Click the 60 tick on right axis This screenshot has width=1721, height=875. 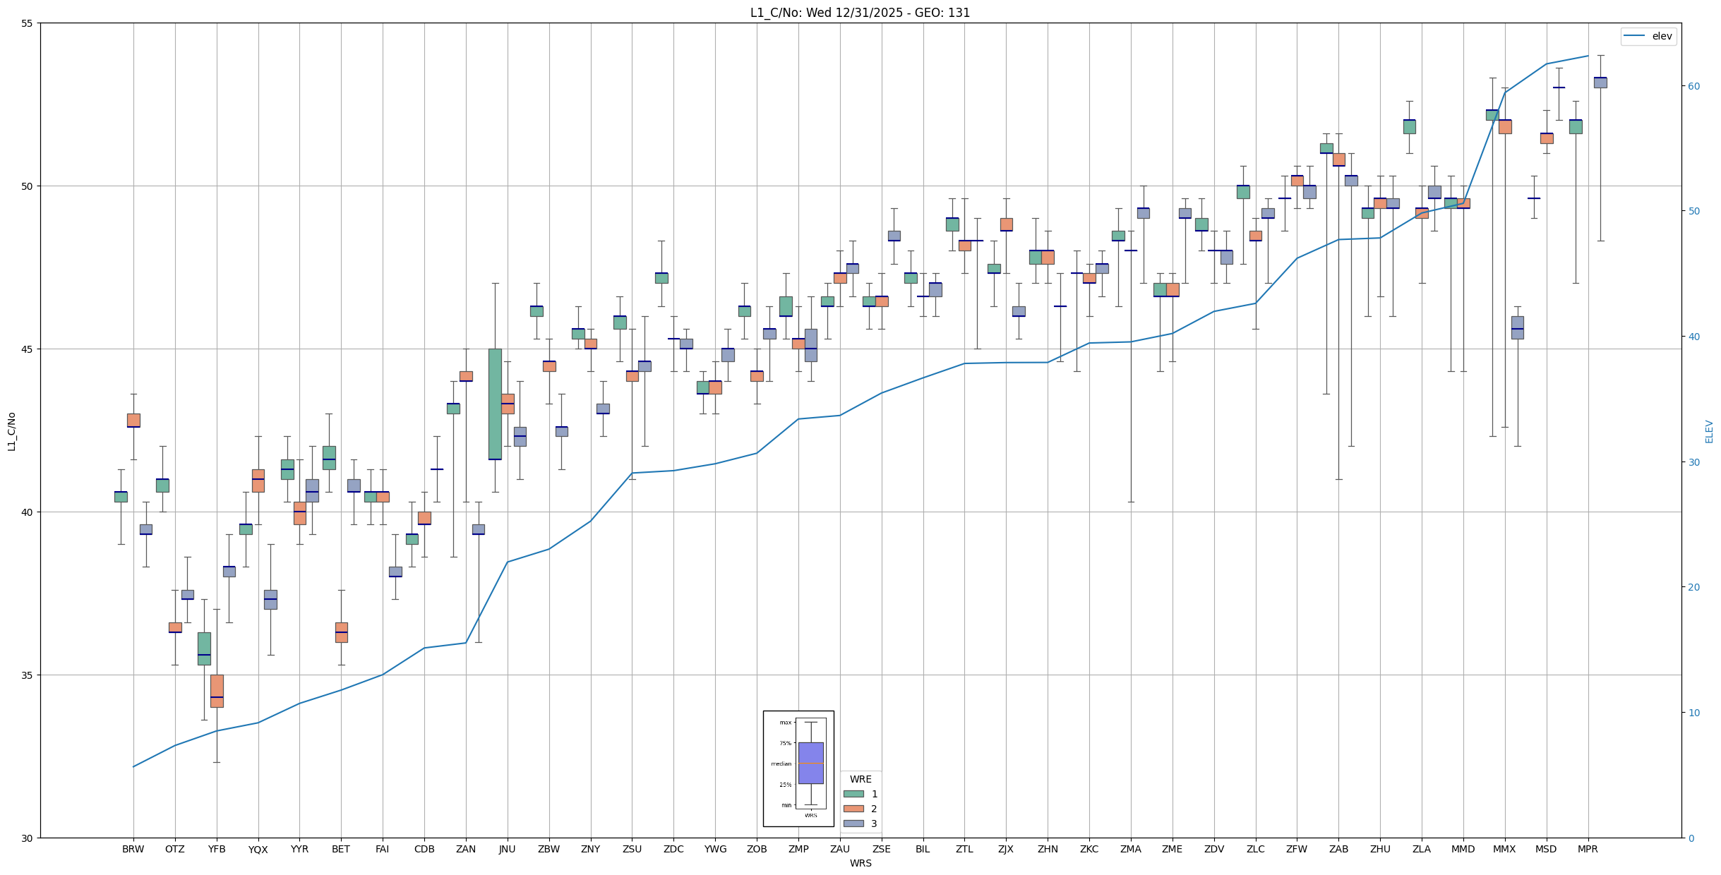[x=1693, y=86]
